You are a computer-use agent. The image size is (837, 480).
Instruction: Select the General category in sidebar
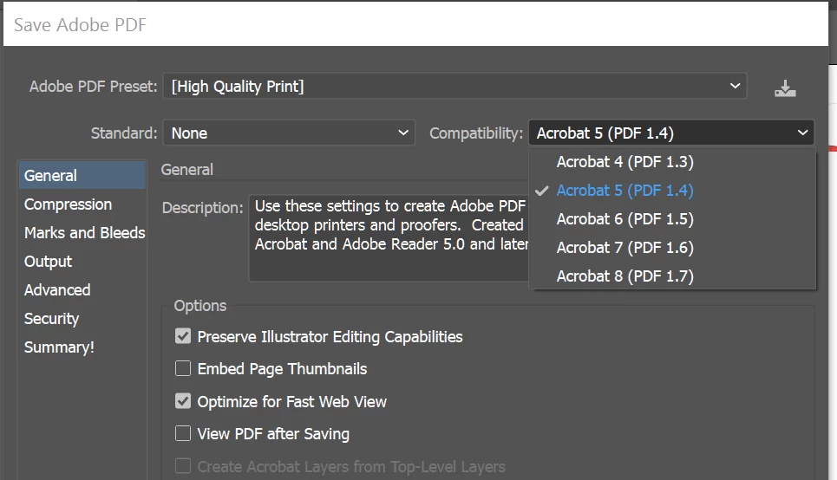(x=82, y=176)
